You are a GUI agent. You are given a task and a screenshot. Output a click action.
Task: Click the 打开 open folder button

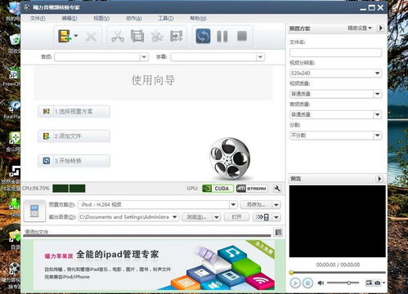236,217
